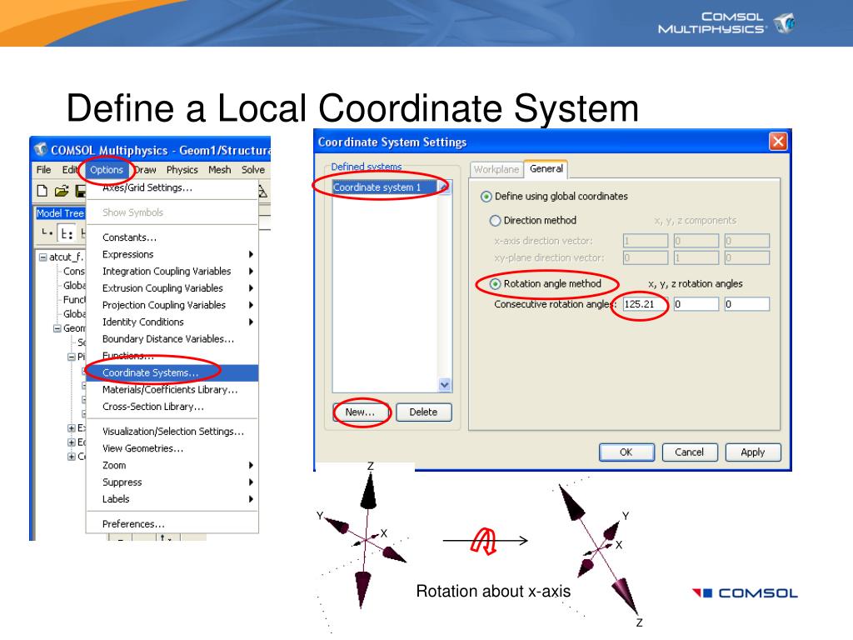Choose Boundary Distance Variables entry
Viewport: 853px width, 640px height.
[x=172, y=338]
